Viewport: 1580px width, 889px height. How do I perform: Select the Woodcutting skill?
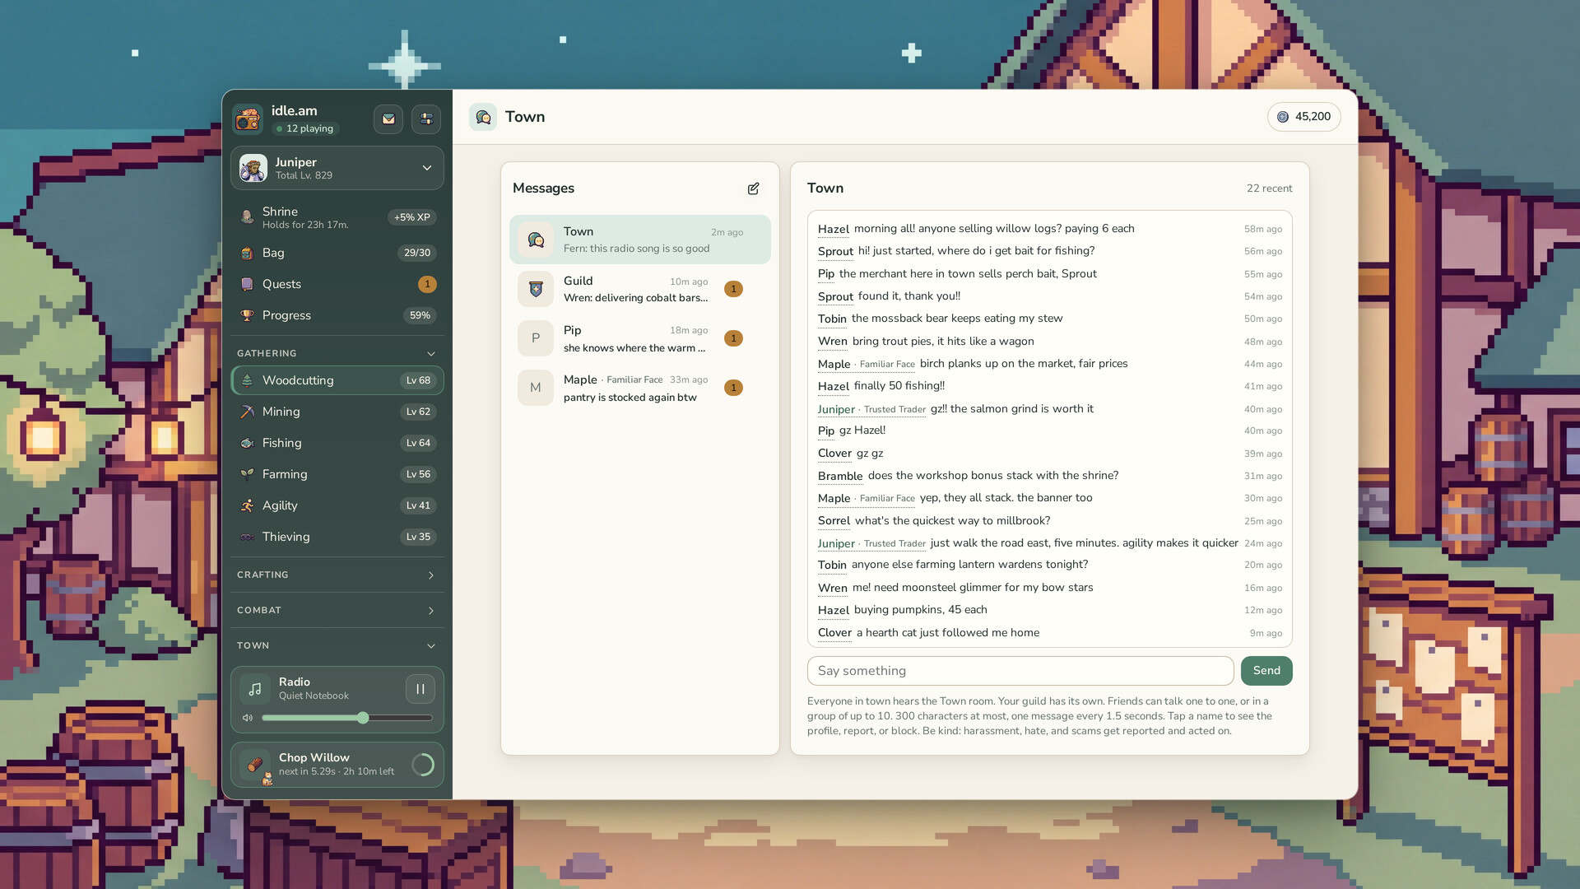click(x=337, y=380)
